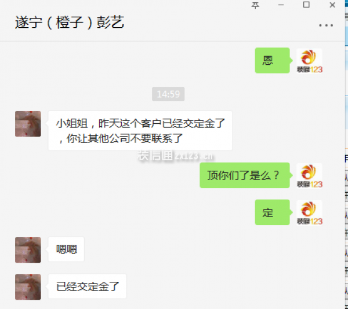The width and height of the screenshot is (348, 309).
Task: Close the chat window
Action: click(332, 5)
